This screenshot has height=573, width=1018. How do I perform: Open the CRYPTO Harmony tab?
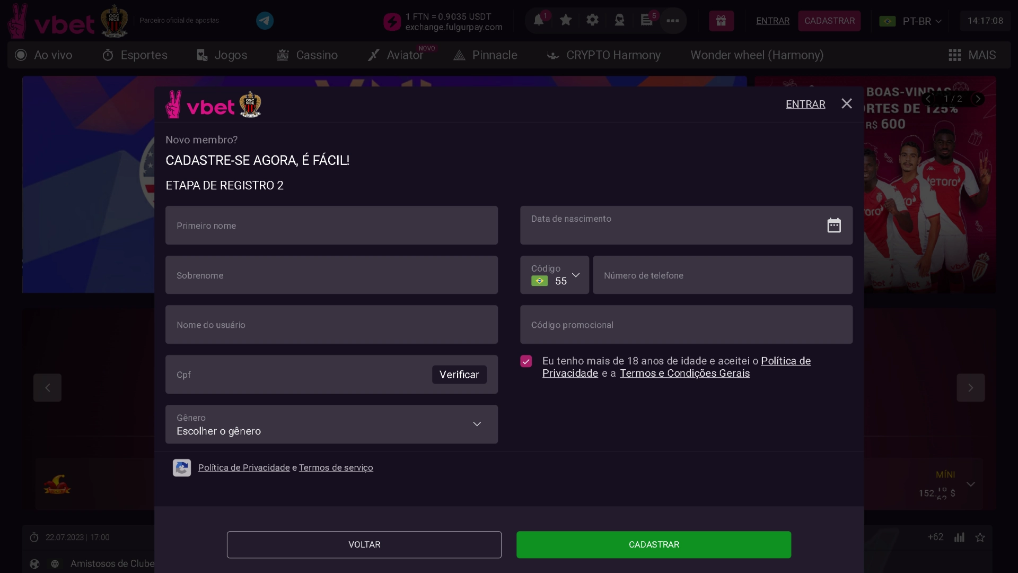(x=604, y=55)
